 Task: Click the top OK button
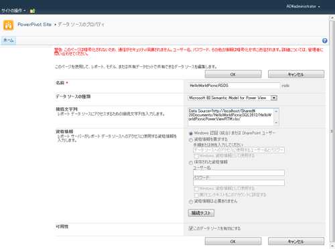pos(233,74)
